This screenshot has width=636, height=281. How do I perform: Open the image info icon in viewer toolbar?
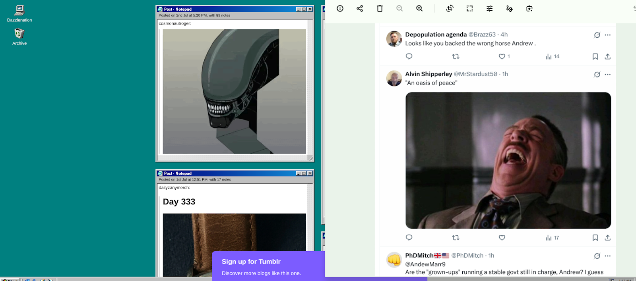pos(340,8)
